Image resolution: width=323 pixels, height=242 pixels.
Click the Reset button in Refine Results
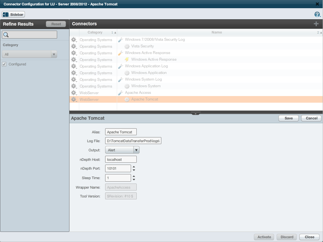(x=56, y=24)
